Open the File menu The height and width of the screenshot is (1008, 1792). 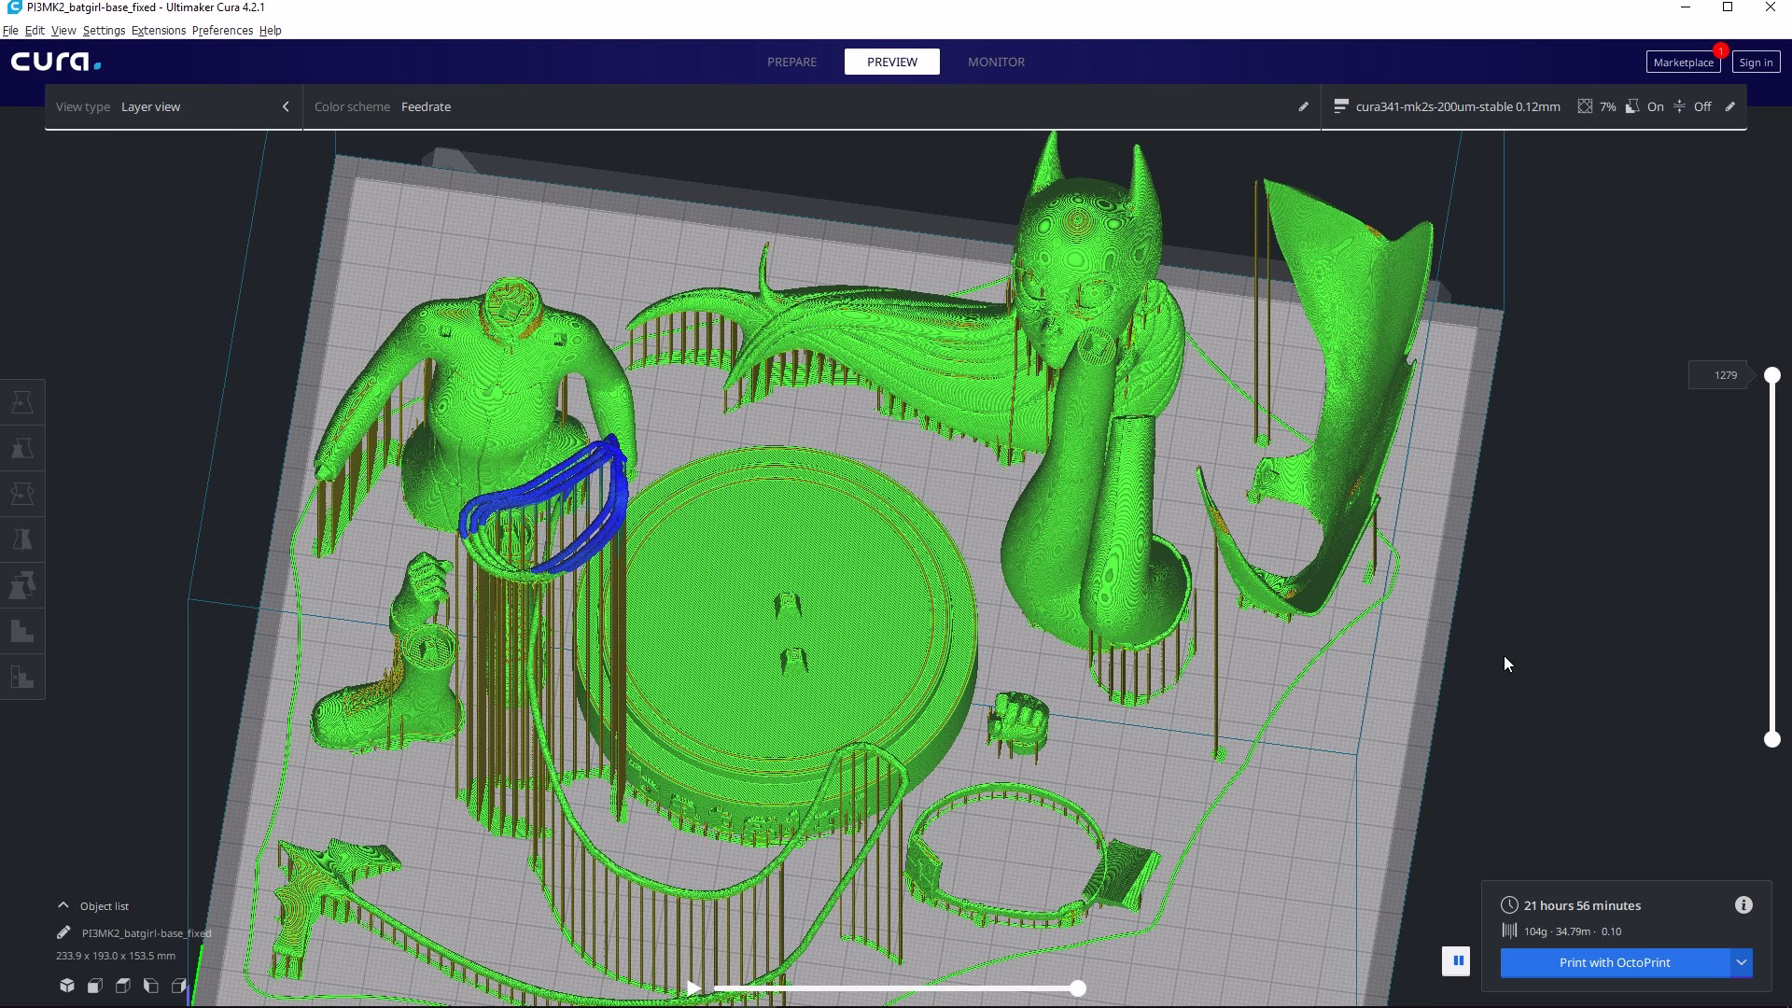point(10,30)
